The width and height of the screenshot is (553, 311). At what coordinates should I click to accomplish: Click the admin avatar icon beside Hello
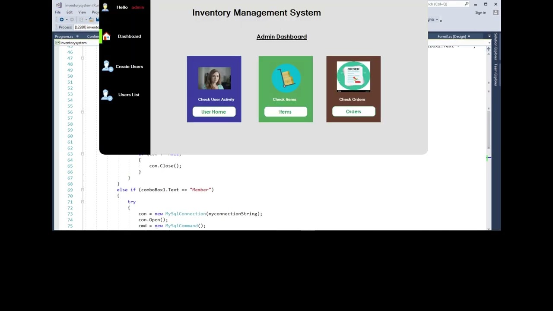[x=105, y=7]
